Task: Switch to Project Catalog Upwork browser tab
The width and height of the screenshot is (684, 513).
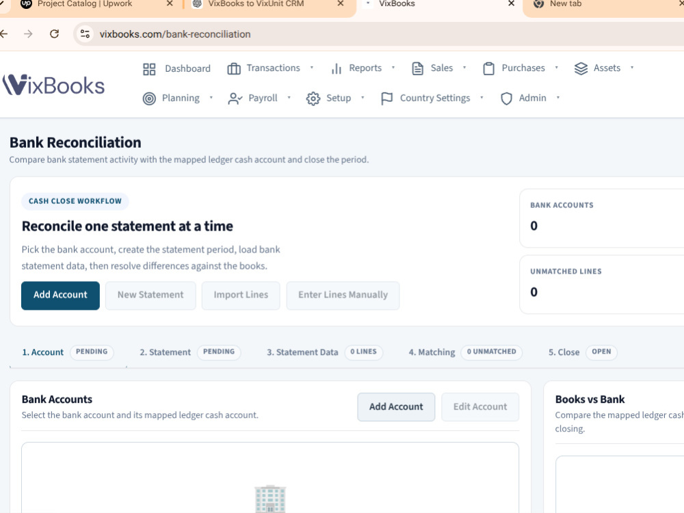Action: click(85, 4)
